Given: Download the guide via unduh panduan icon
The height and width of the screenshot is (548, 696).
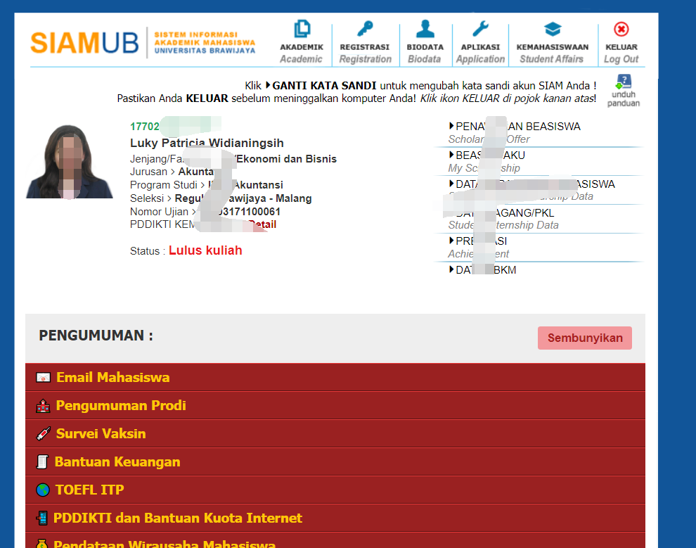Looking at the screenshot, I should [x=623, y=82].
